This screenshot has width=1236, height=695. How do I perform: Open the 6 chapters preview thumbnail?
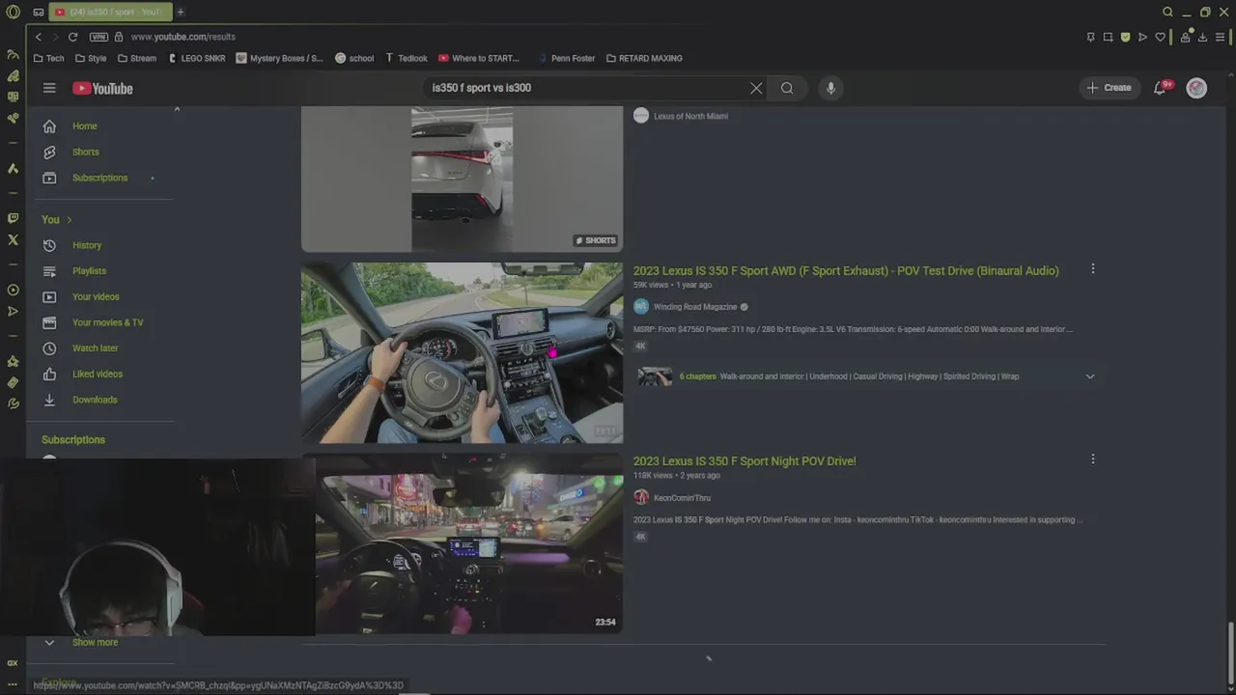(655, 376)
